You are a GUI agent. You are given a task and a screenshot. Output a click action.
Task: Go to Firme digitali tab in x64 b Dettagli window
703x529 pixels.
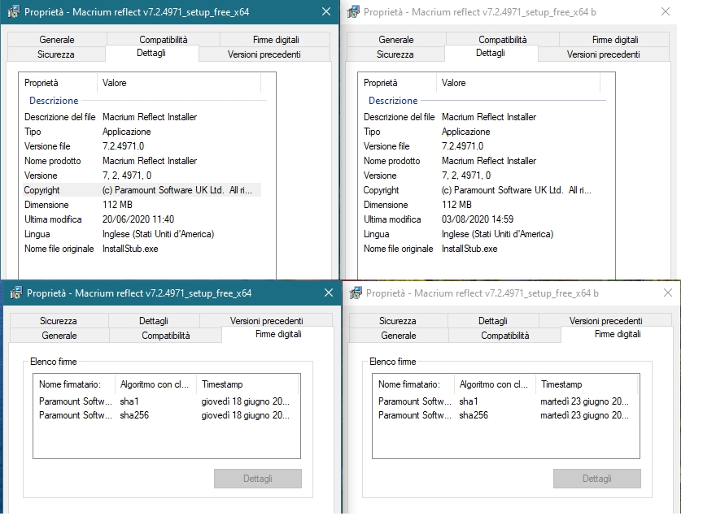[x=615, y=40]
